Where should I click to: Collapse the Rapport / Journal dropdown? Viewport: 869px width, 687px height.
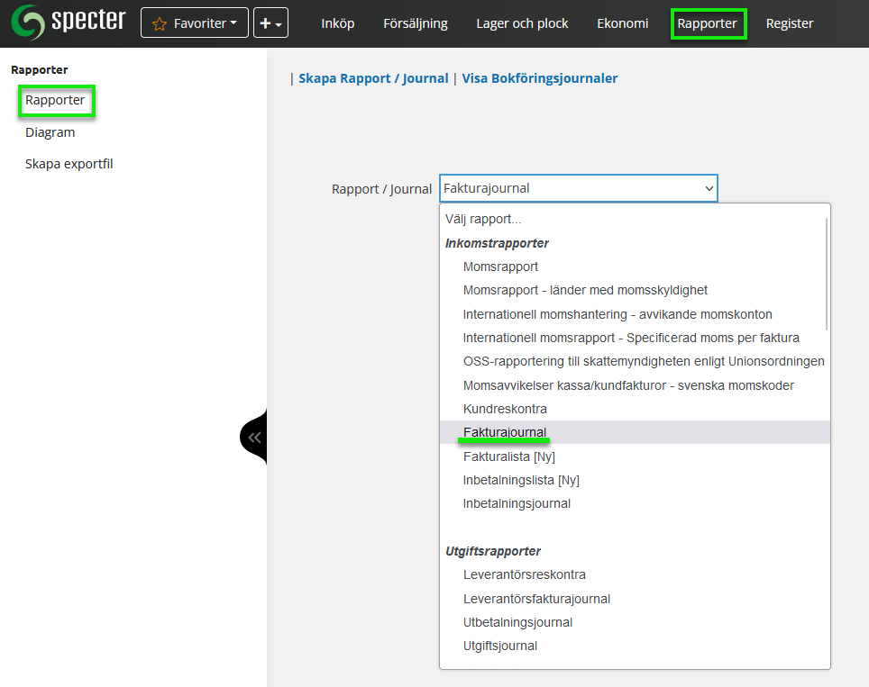pos(578,188)
